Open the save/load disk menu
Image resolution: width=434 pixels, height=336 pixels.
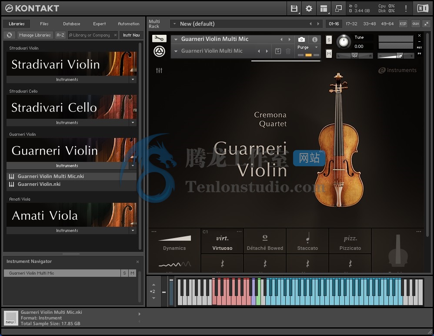click(x=294, y=9)
